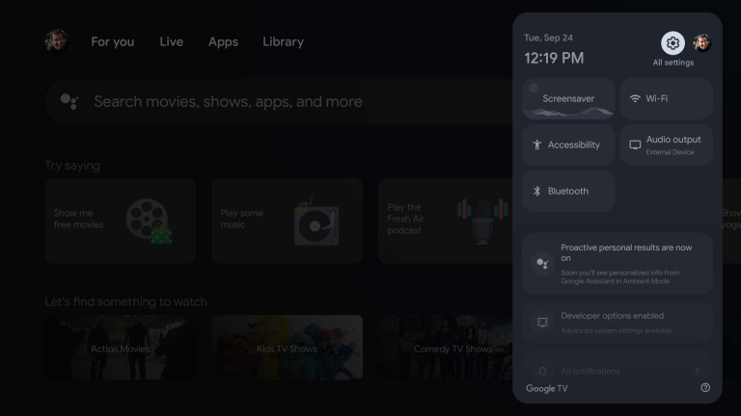
Task: Open Kids TV Shows thumbnail
Action: point(288,348)
